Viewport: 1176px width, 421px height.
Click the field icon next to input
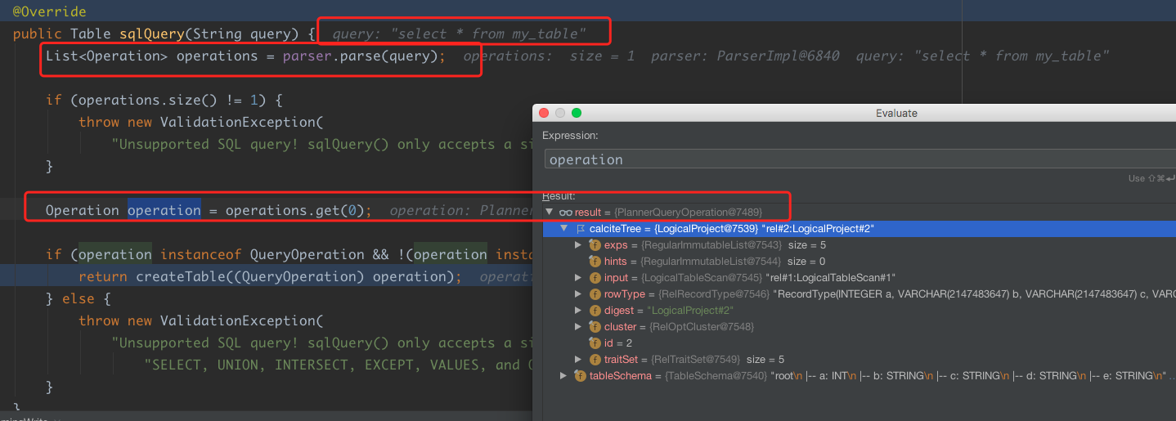pyautogui.click(x=595, y=278)
